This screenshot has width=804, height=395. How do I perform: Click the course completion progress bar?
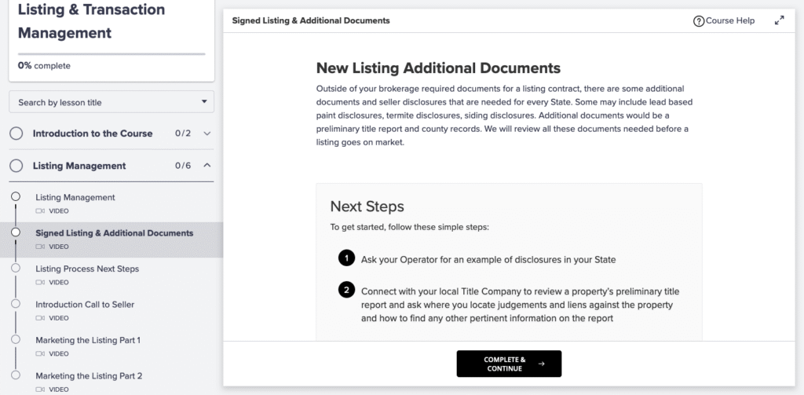pyautogui.click(x=111, y=54)
